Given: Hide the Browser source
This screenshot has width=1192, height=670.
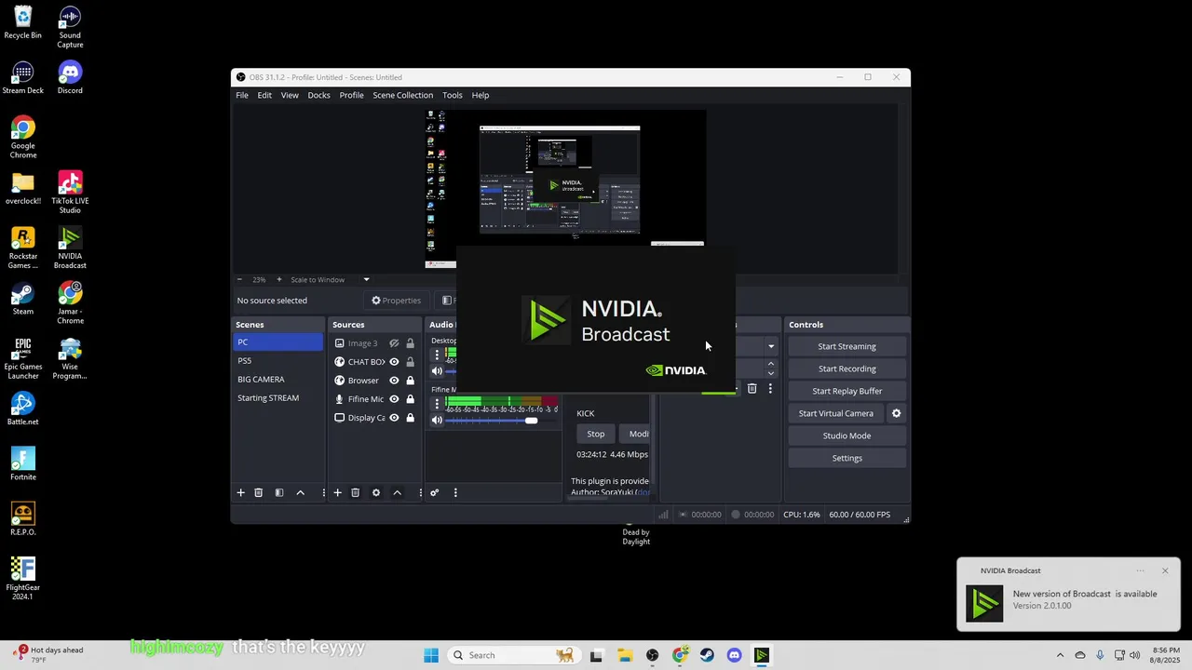Looking at the screenshot, I should tap(394, 381).
